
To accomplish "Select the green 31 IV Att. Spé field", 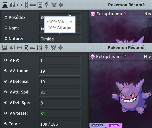I will point(60,92).
